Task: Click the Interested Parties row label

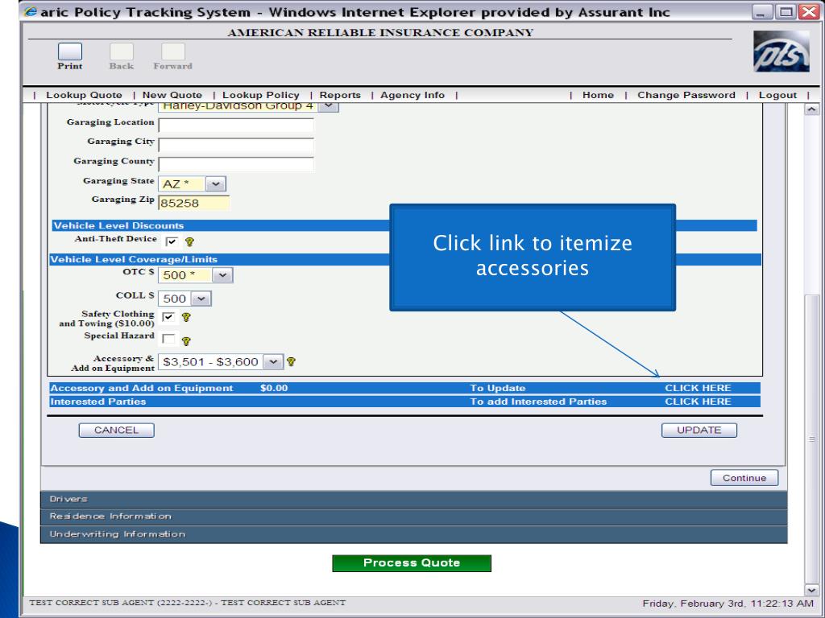Action: tap(98, 402)
